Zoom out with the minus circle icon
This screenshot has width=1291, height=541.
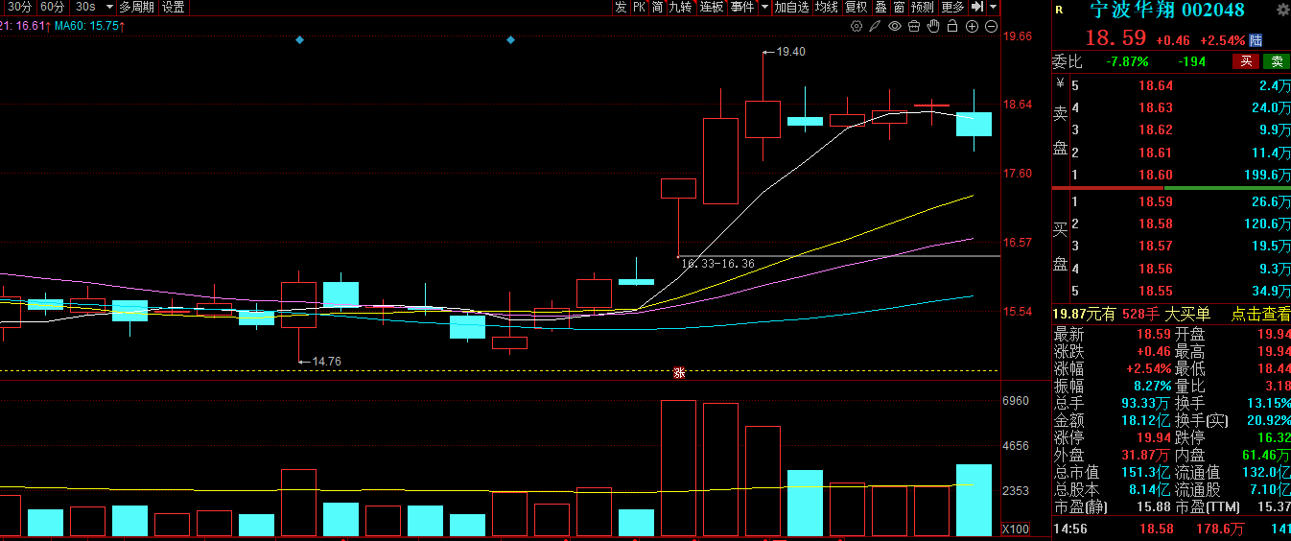tap(990, 26)
